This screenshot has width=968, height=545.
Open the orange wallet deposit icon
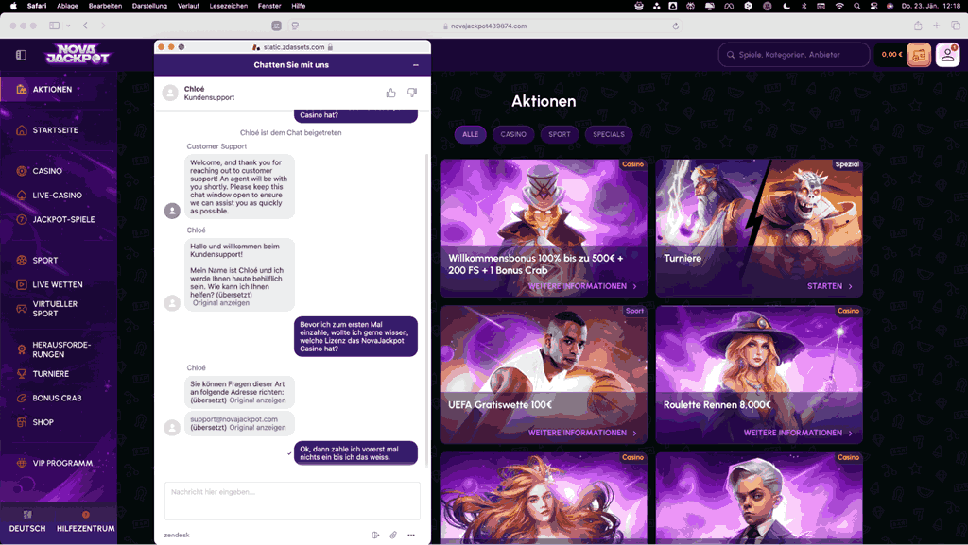coord(918,55)
